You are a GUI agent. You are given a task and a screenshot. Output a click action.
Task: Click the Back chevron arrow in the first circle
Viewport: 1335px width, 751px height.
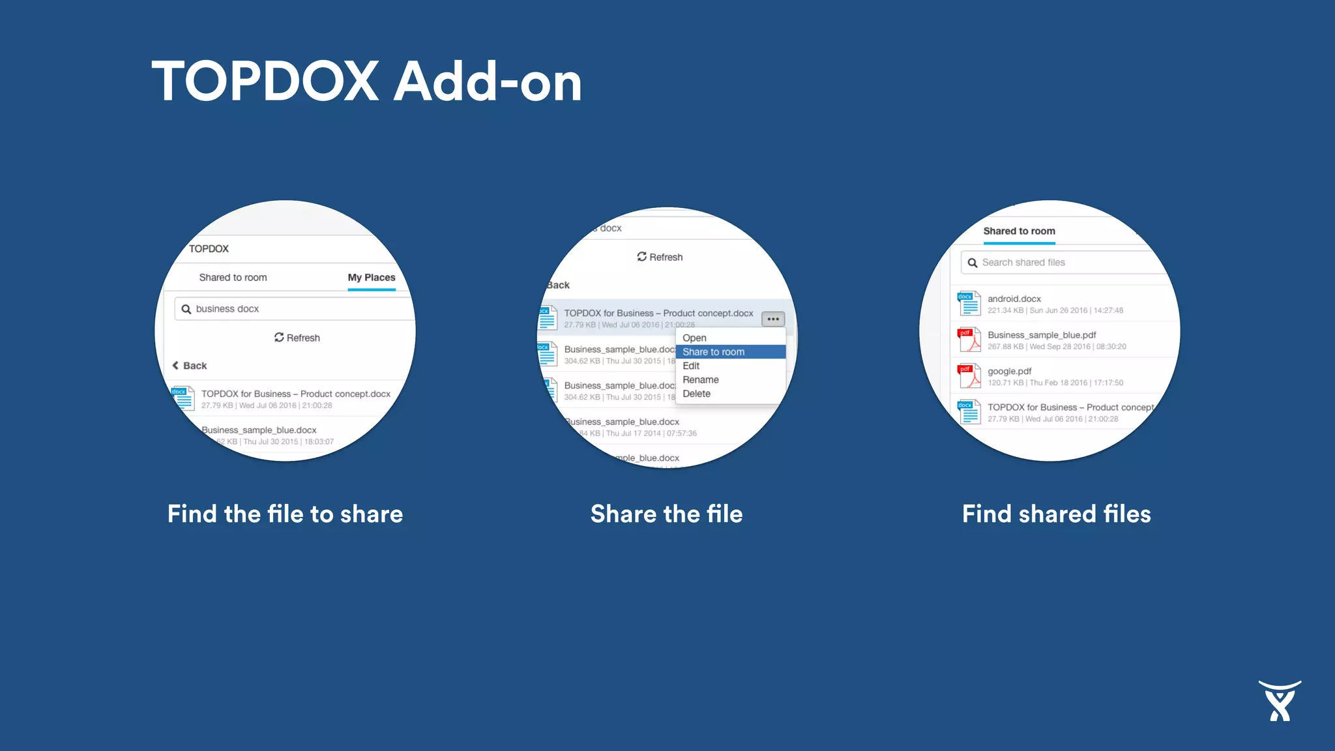175,366
